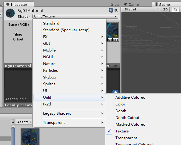Click the Select texture button

[x=113, y=40]
